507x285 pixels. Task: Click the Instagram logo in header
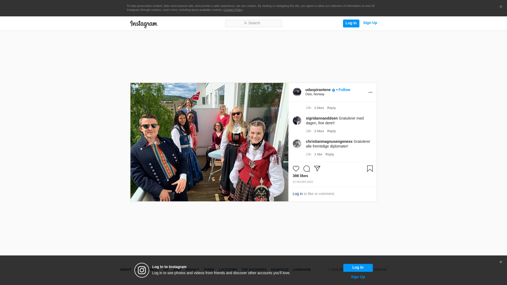(144, 24)
